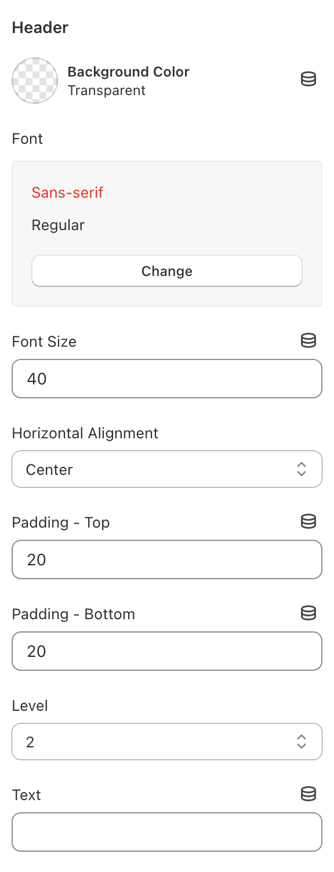This screenshot has height=872, width=334.
Task: Click the up-down arrows in the Center selector
Action: (302, 469)
